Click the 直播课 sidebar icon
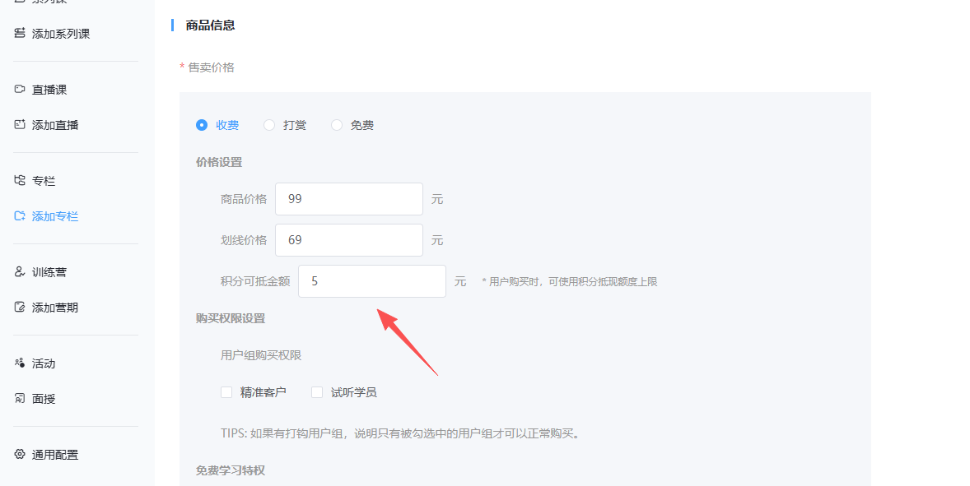 [20, 90]
